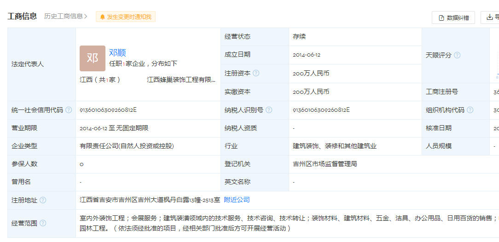
Task: Open the 江西蜂巢装饰工程有限 company link
Action: (x=181, y=80)
